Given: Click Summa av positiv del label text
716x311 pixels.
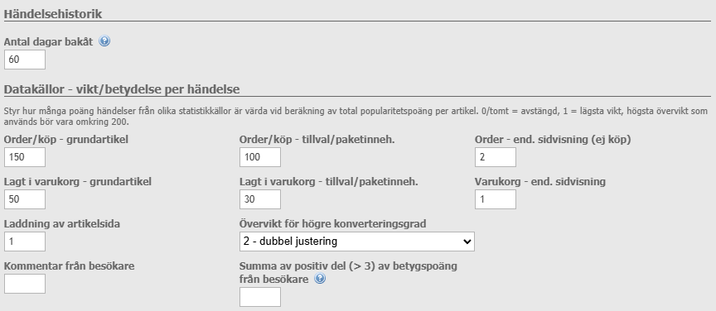Looking at the screenshot, I should tap(348, 272).
